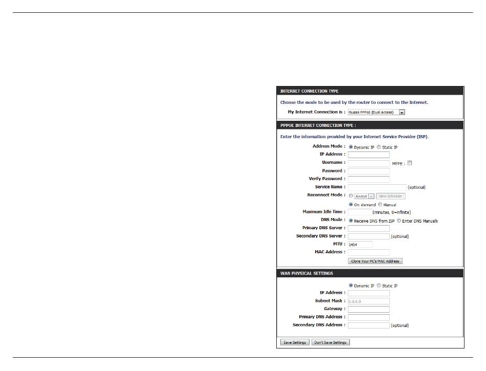Click the Username input field

(368, 163)
